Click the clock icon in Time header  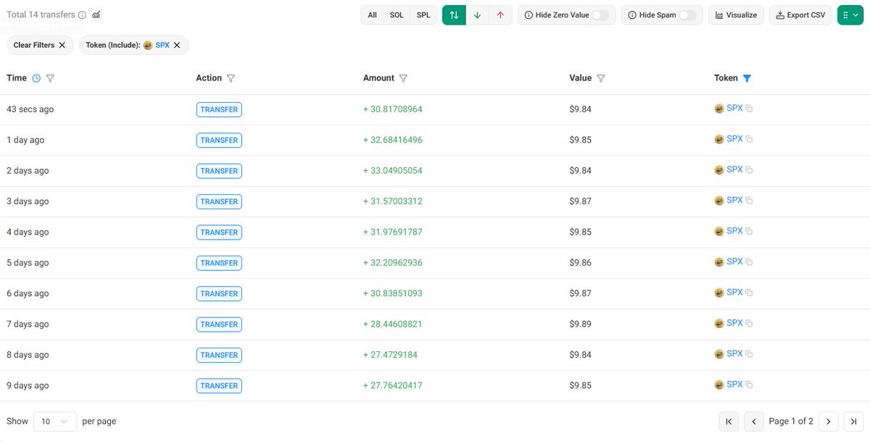tap(36, 78)
